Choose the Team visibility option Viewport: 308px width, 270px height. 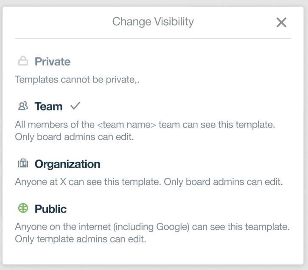[48, 106]
